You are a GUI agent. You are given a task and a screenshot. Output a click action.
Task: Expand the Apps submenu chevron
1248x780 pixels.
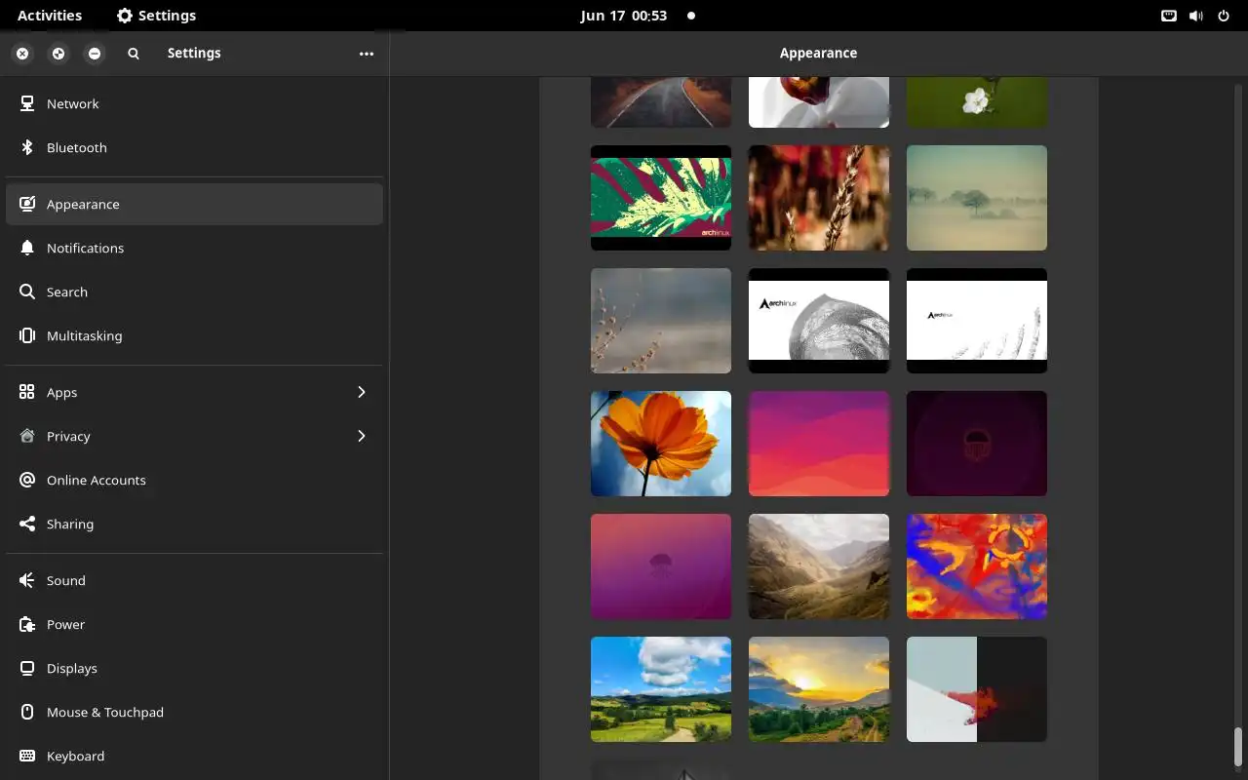[x=361, y=392]
